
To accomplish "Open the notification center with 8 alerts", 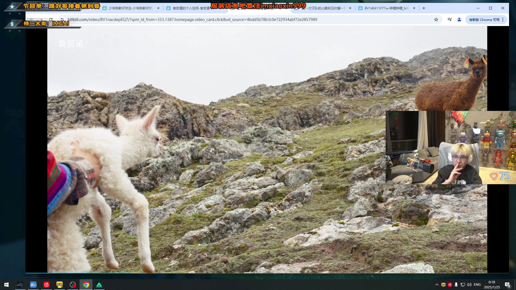I will [x=507, y=285].
